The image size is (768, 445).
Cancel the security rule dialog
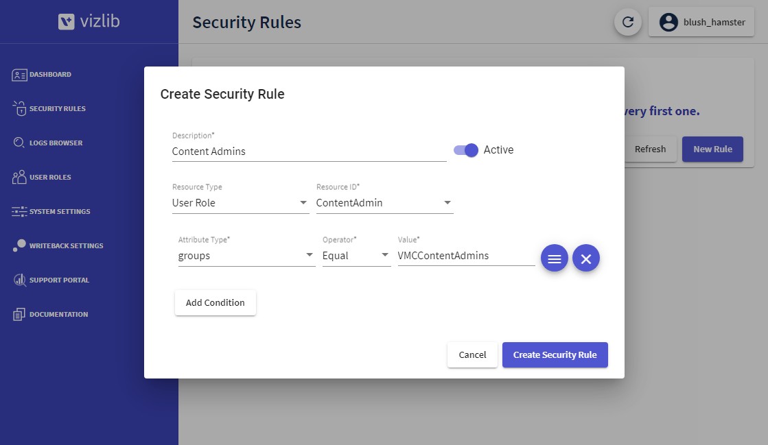click(x=472, y=355)
